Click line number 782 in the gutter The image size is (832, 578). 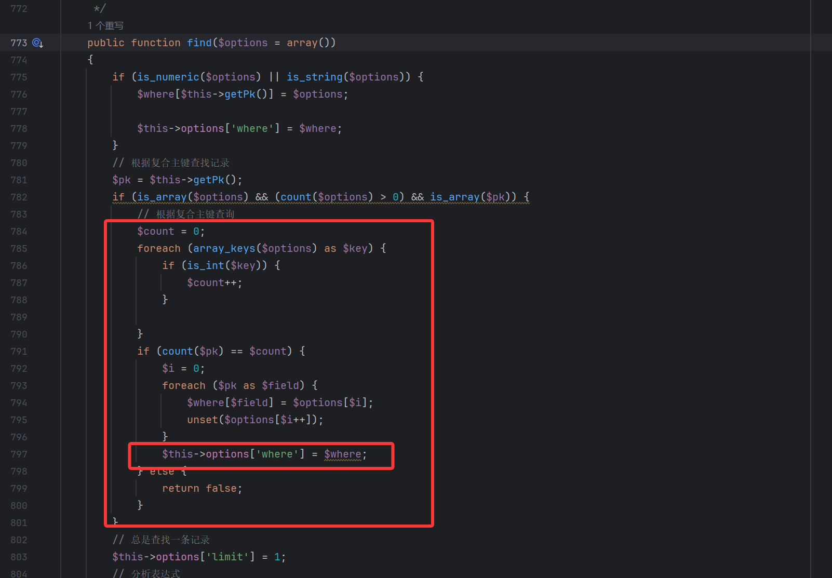[19, 197]
